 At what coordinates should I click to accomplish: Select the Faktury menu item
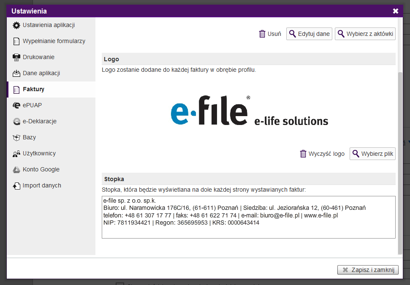[x=51, y=89]
